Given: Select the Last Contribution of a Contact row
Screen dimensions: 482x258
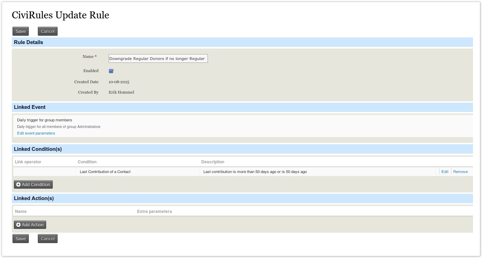Looking at the screenshot, I should [x=105, y=172].
